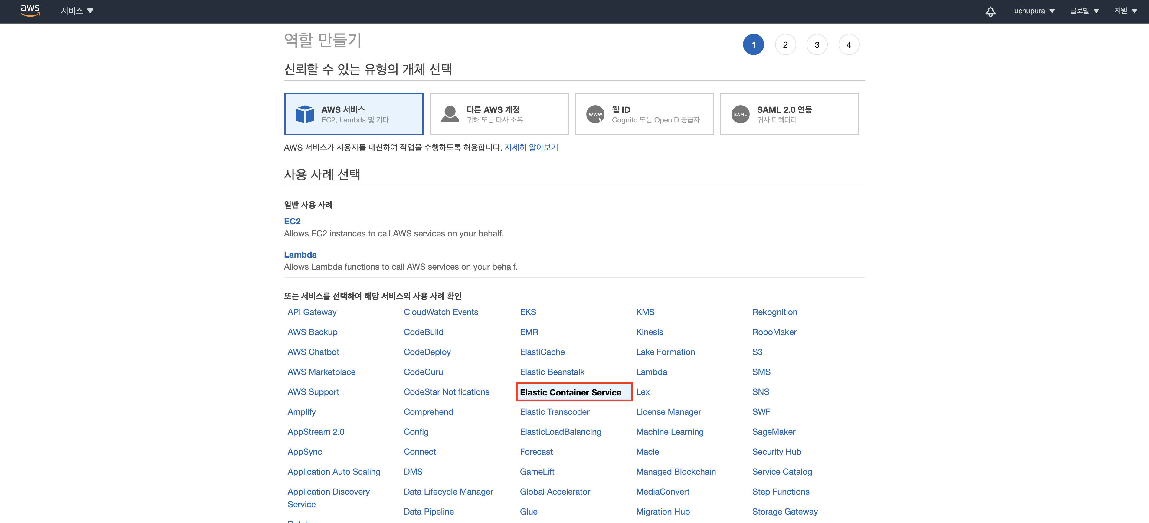Go to wizard step 3
Screen dimensions: 1149x523
817,44
